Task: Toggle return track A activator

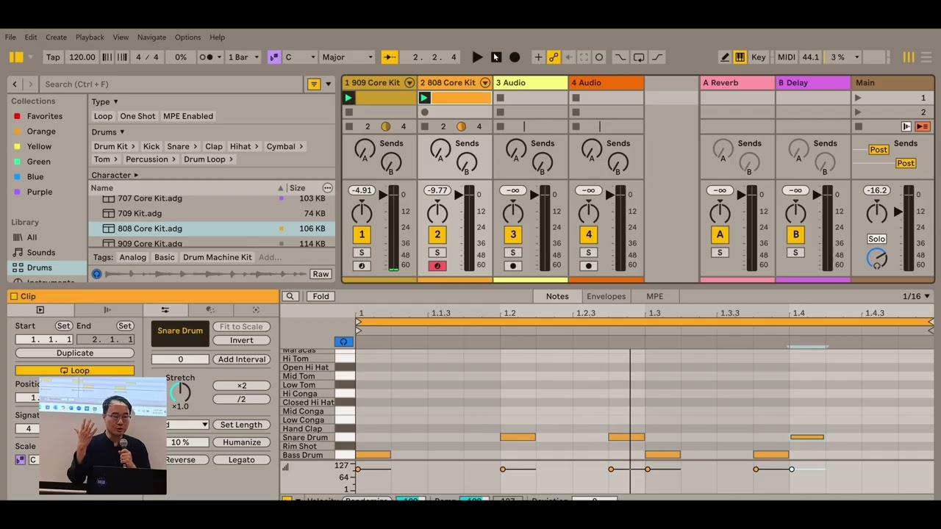Action: pyautogui.click(x=720, y=234)
